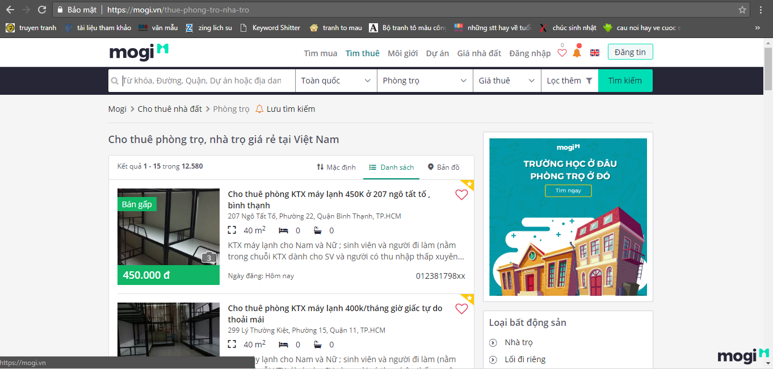Image resolution: width=773 pixels, height=369 pixels.
Task: Open Tìm thuê menu
Action: [x=363, y=53]
